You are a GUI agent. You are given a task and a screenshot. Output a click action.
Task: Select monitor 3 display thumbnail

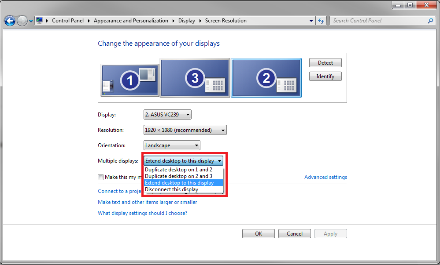click(195, 78)
